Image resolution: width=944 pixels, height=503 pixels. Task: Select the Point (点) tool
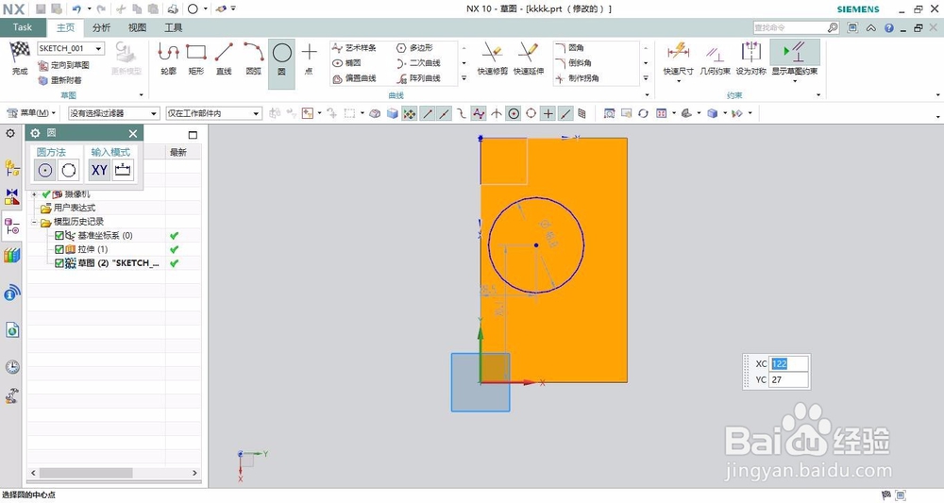[309, 59]
